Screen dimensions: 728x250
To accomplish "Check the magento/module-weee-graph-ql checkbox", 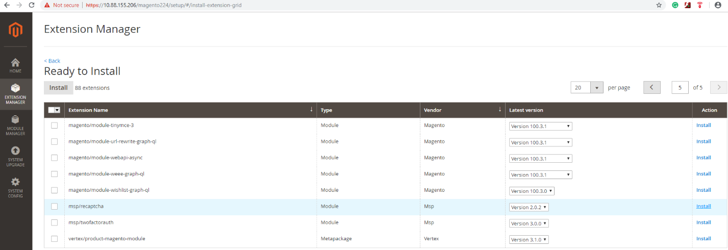I will pyautogui.click(x=54, y=174).
